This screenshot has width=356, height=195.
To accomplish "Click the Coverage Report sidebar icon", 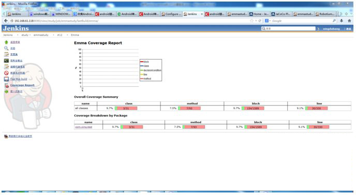I will tap(6, 85).
